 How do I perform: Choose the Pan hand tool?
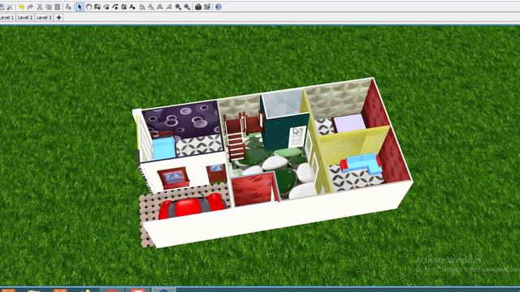[x=89, y=6]
